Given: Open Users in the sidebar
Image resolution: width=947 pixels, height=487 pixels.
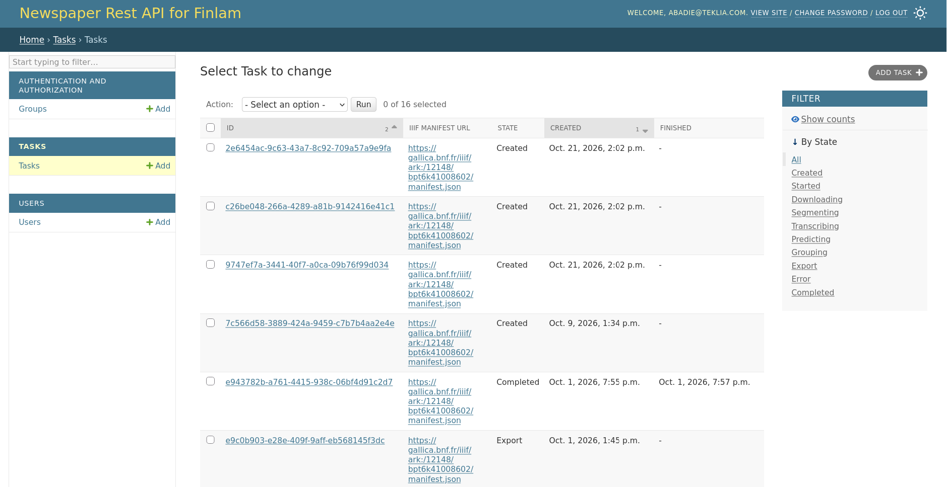Looking at the screenshot, I should [x=30, y=222].
